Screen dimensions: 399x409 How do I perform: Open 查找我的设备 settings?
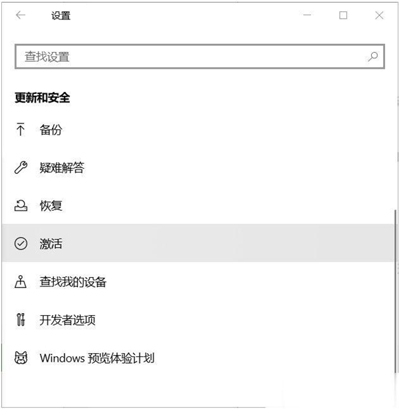coord(73,282)
